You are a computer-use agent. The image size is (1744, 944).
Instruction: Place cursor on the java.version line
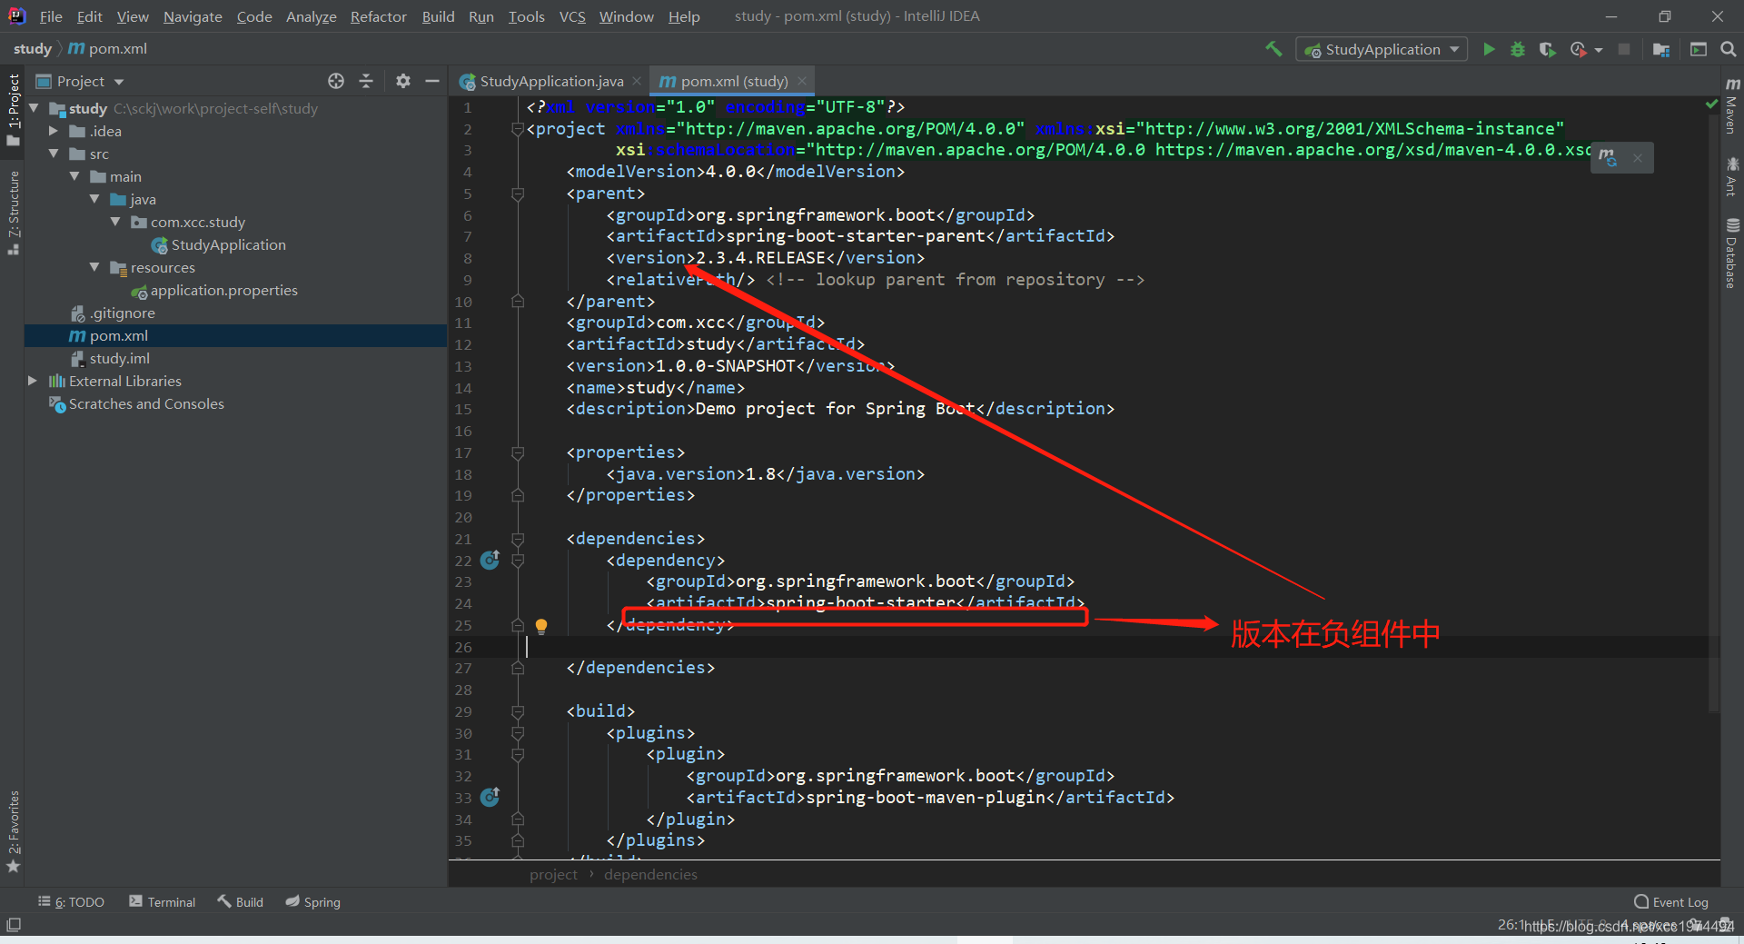[765, 473]
